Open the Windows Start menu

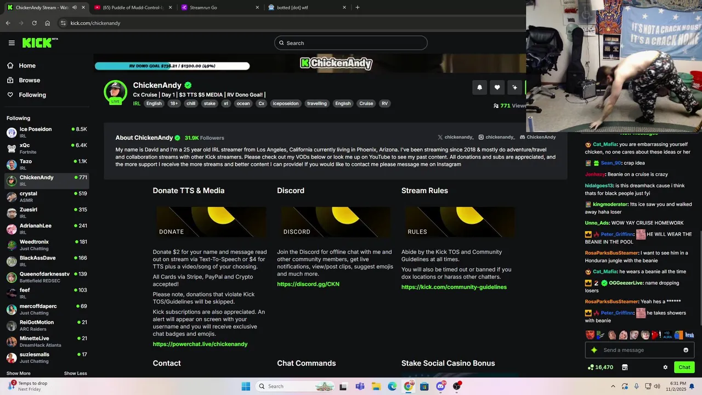click(x=246, y=386)
